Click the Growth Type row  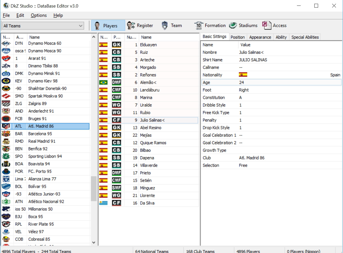271,150
